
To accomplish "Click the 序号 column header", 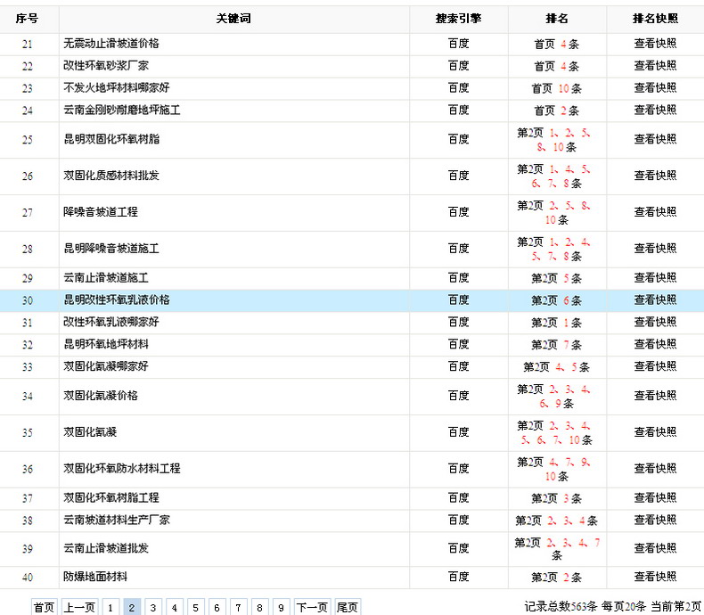I will 27,19.
